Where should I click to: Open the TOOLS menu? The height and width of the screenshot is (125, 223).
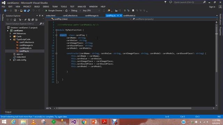pos(64,7)
